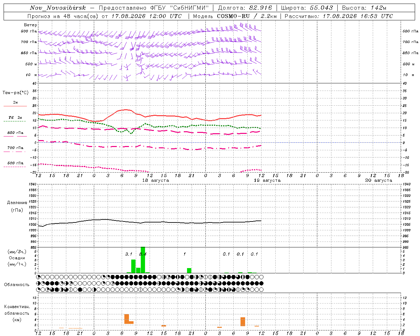The height and width of the screenshot is (336, 420).
Task: Click the Осадки precipitation label
Action: coord(17,258)
